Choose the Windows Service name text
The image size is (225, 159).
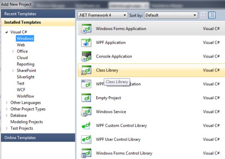(x=111, y=112)
